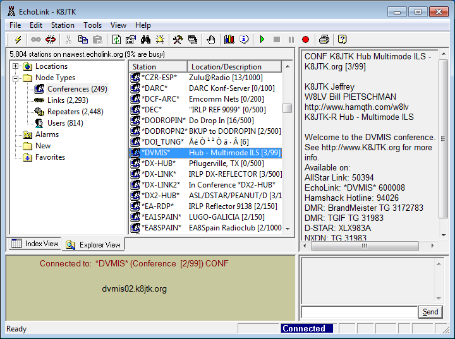Refresh the station list
Viewport: 455px width, 339px height.
click(116, 39)
